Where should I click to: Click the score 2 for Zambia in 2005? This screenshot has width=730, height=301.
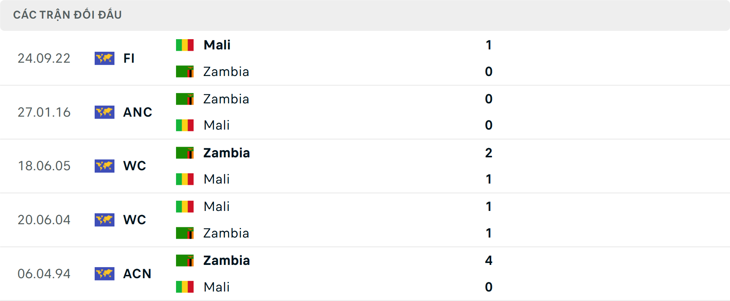(x=489, y=152)
